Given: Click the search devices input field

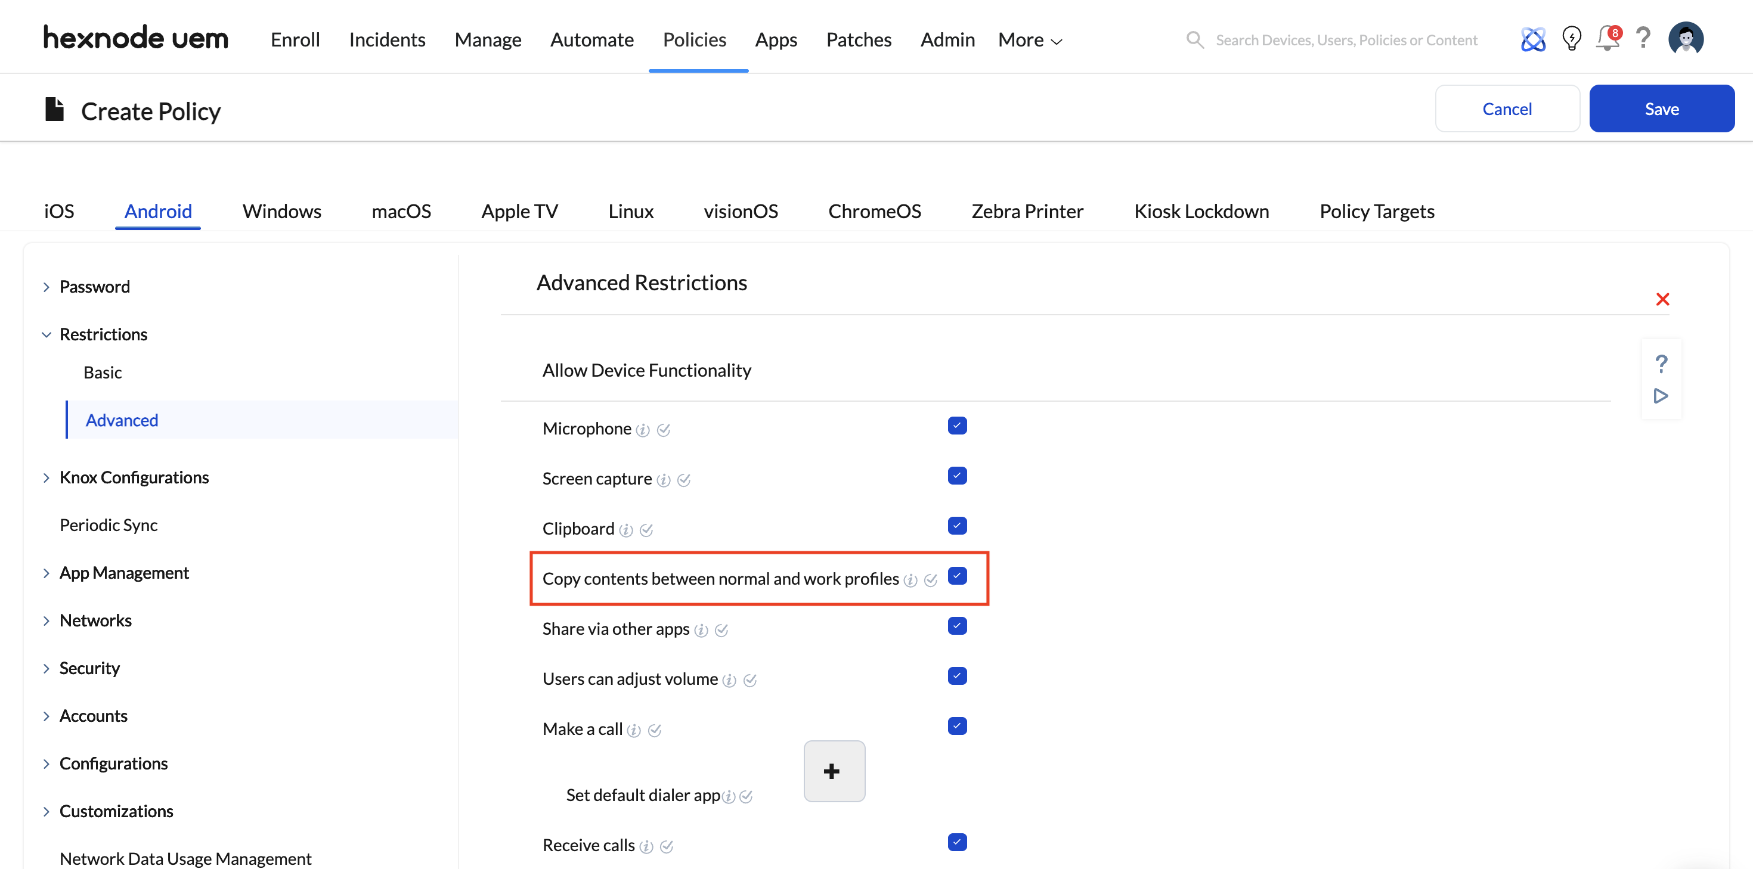Looking at the screenshot, I should [x=1345, y=40].
